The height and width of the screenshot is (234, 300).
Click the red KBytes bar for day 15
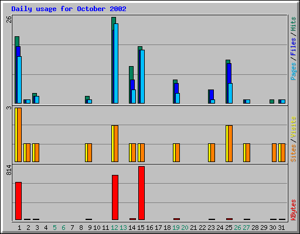click(142, 193)
